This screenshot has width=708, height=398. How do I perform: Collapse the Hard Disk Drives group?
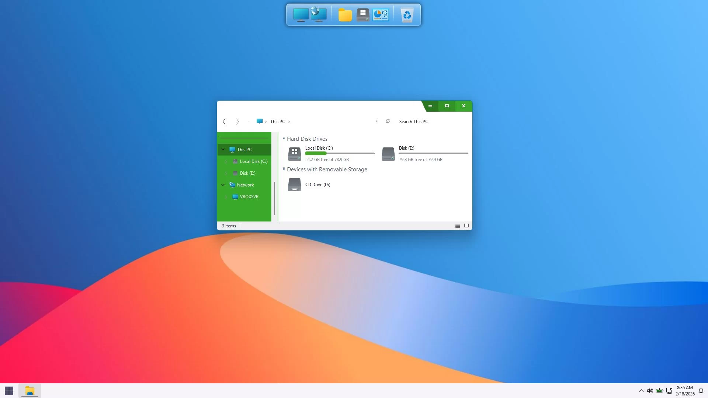click(284, 138)
